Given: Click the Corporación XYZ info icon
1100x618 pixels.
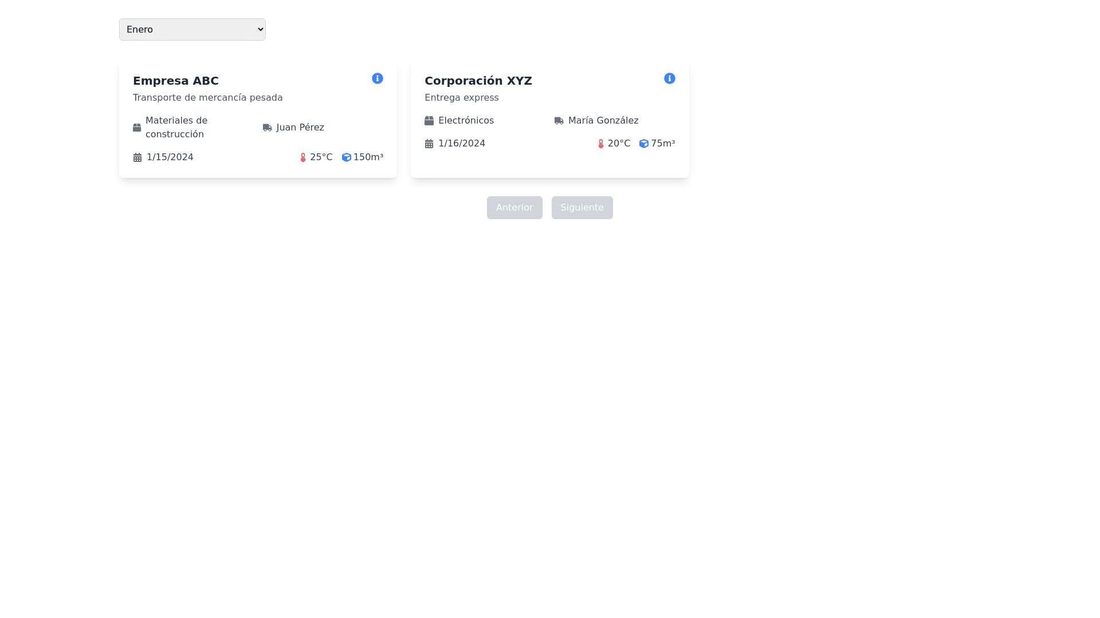Looking at the screenshot, I should pyautogui.click(x=669, y=78).
